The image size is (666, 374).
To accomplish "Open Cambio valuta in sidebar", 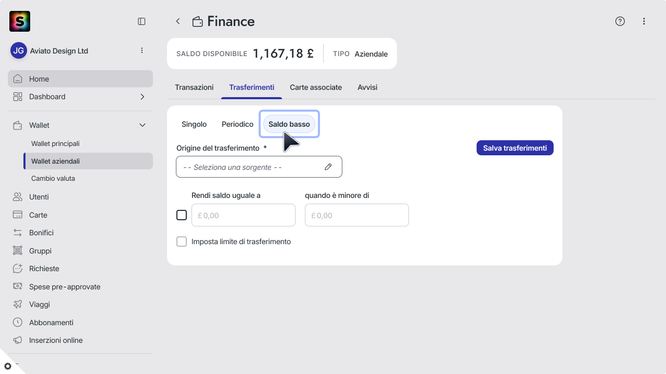I will 53,178.
